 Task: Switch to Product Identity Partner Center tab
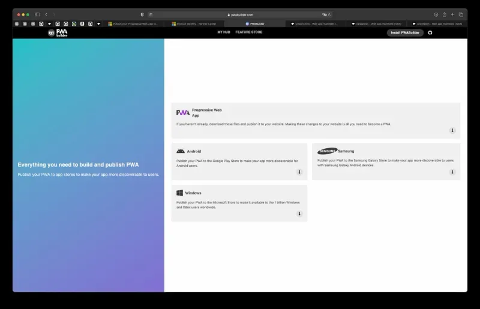point(194,23)
